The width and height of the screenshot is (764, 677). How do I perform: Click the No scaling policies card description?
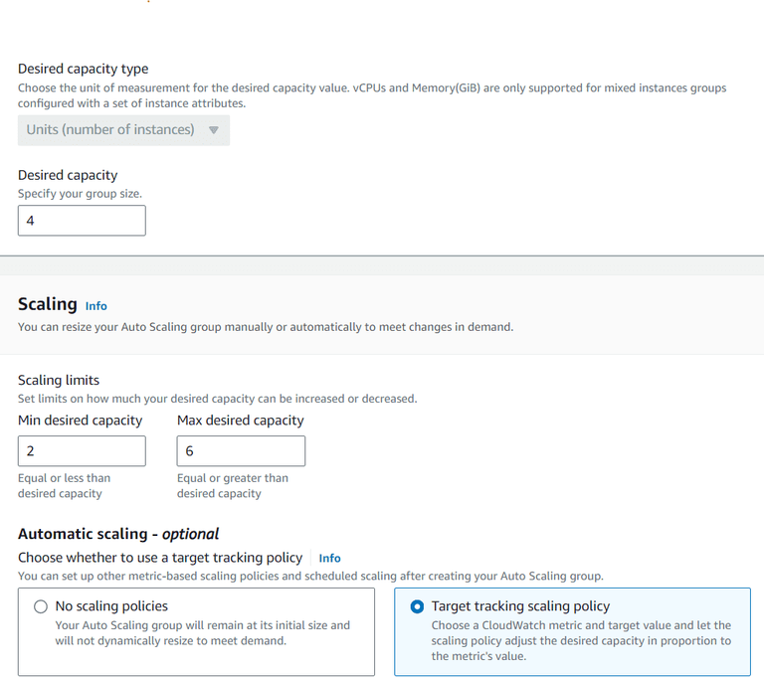click(203, 633)
